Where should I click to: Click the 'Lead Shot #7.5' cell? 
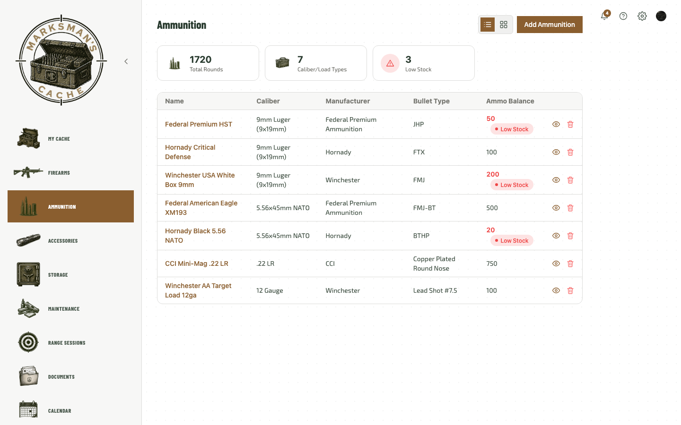435,290
